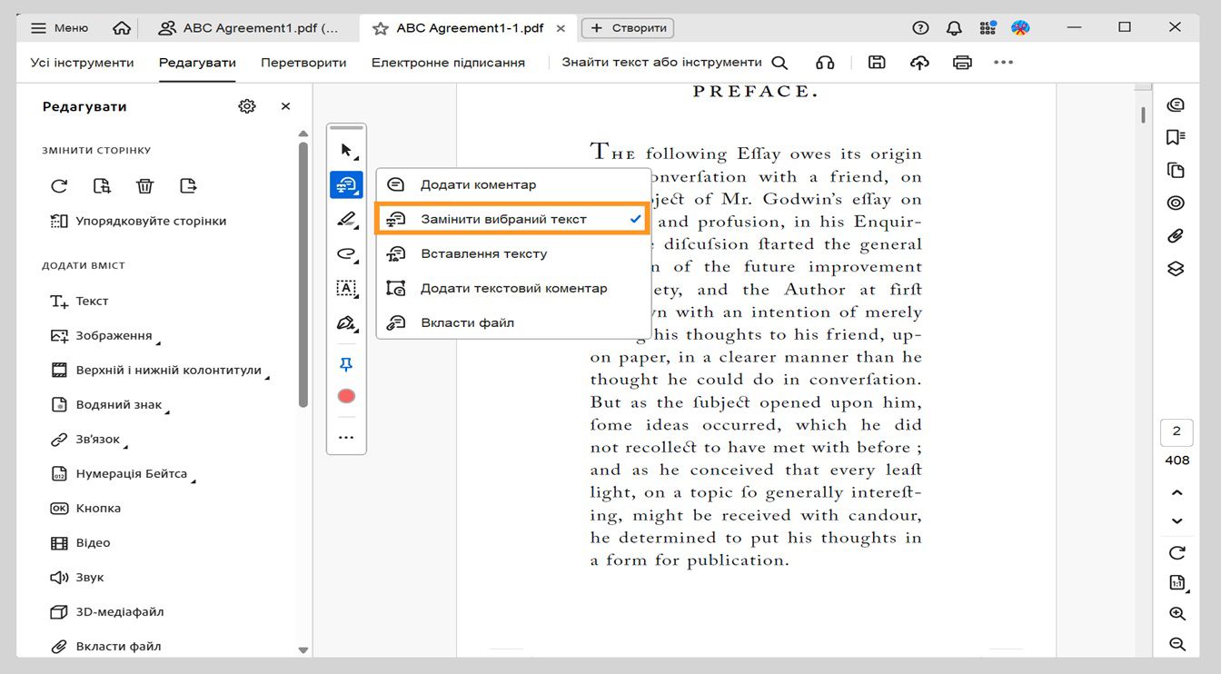The image size is (1221, 674).
Task: Select the Звук tool
Action: point(77,578)
